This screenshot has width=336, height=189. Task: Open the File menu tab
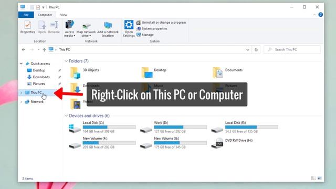pos(26,15)
